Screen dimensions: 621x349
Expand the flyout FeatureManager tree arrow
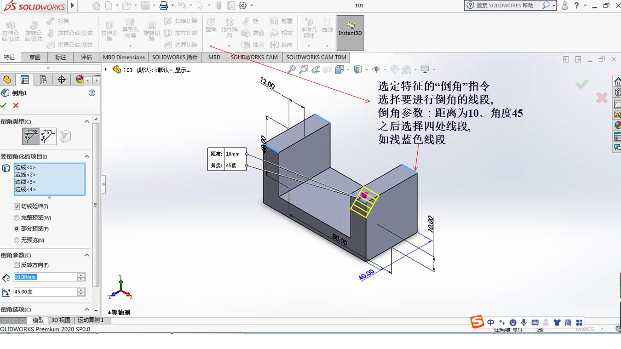tap(106, 69)
